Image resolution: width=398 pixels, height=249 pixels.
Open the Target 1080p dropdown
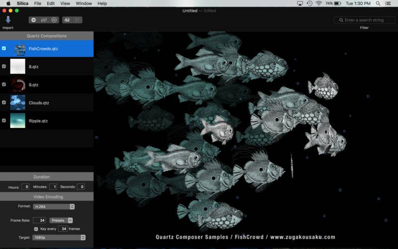59,238
